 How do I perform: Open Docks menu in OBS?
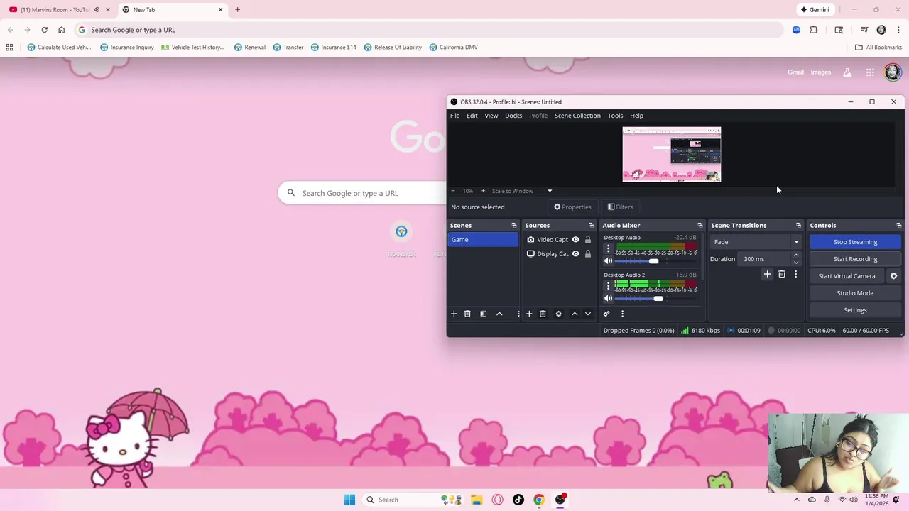coord(513,116)
